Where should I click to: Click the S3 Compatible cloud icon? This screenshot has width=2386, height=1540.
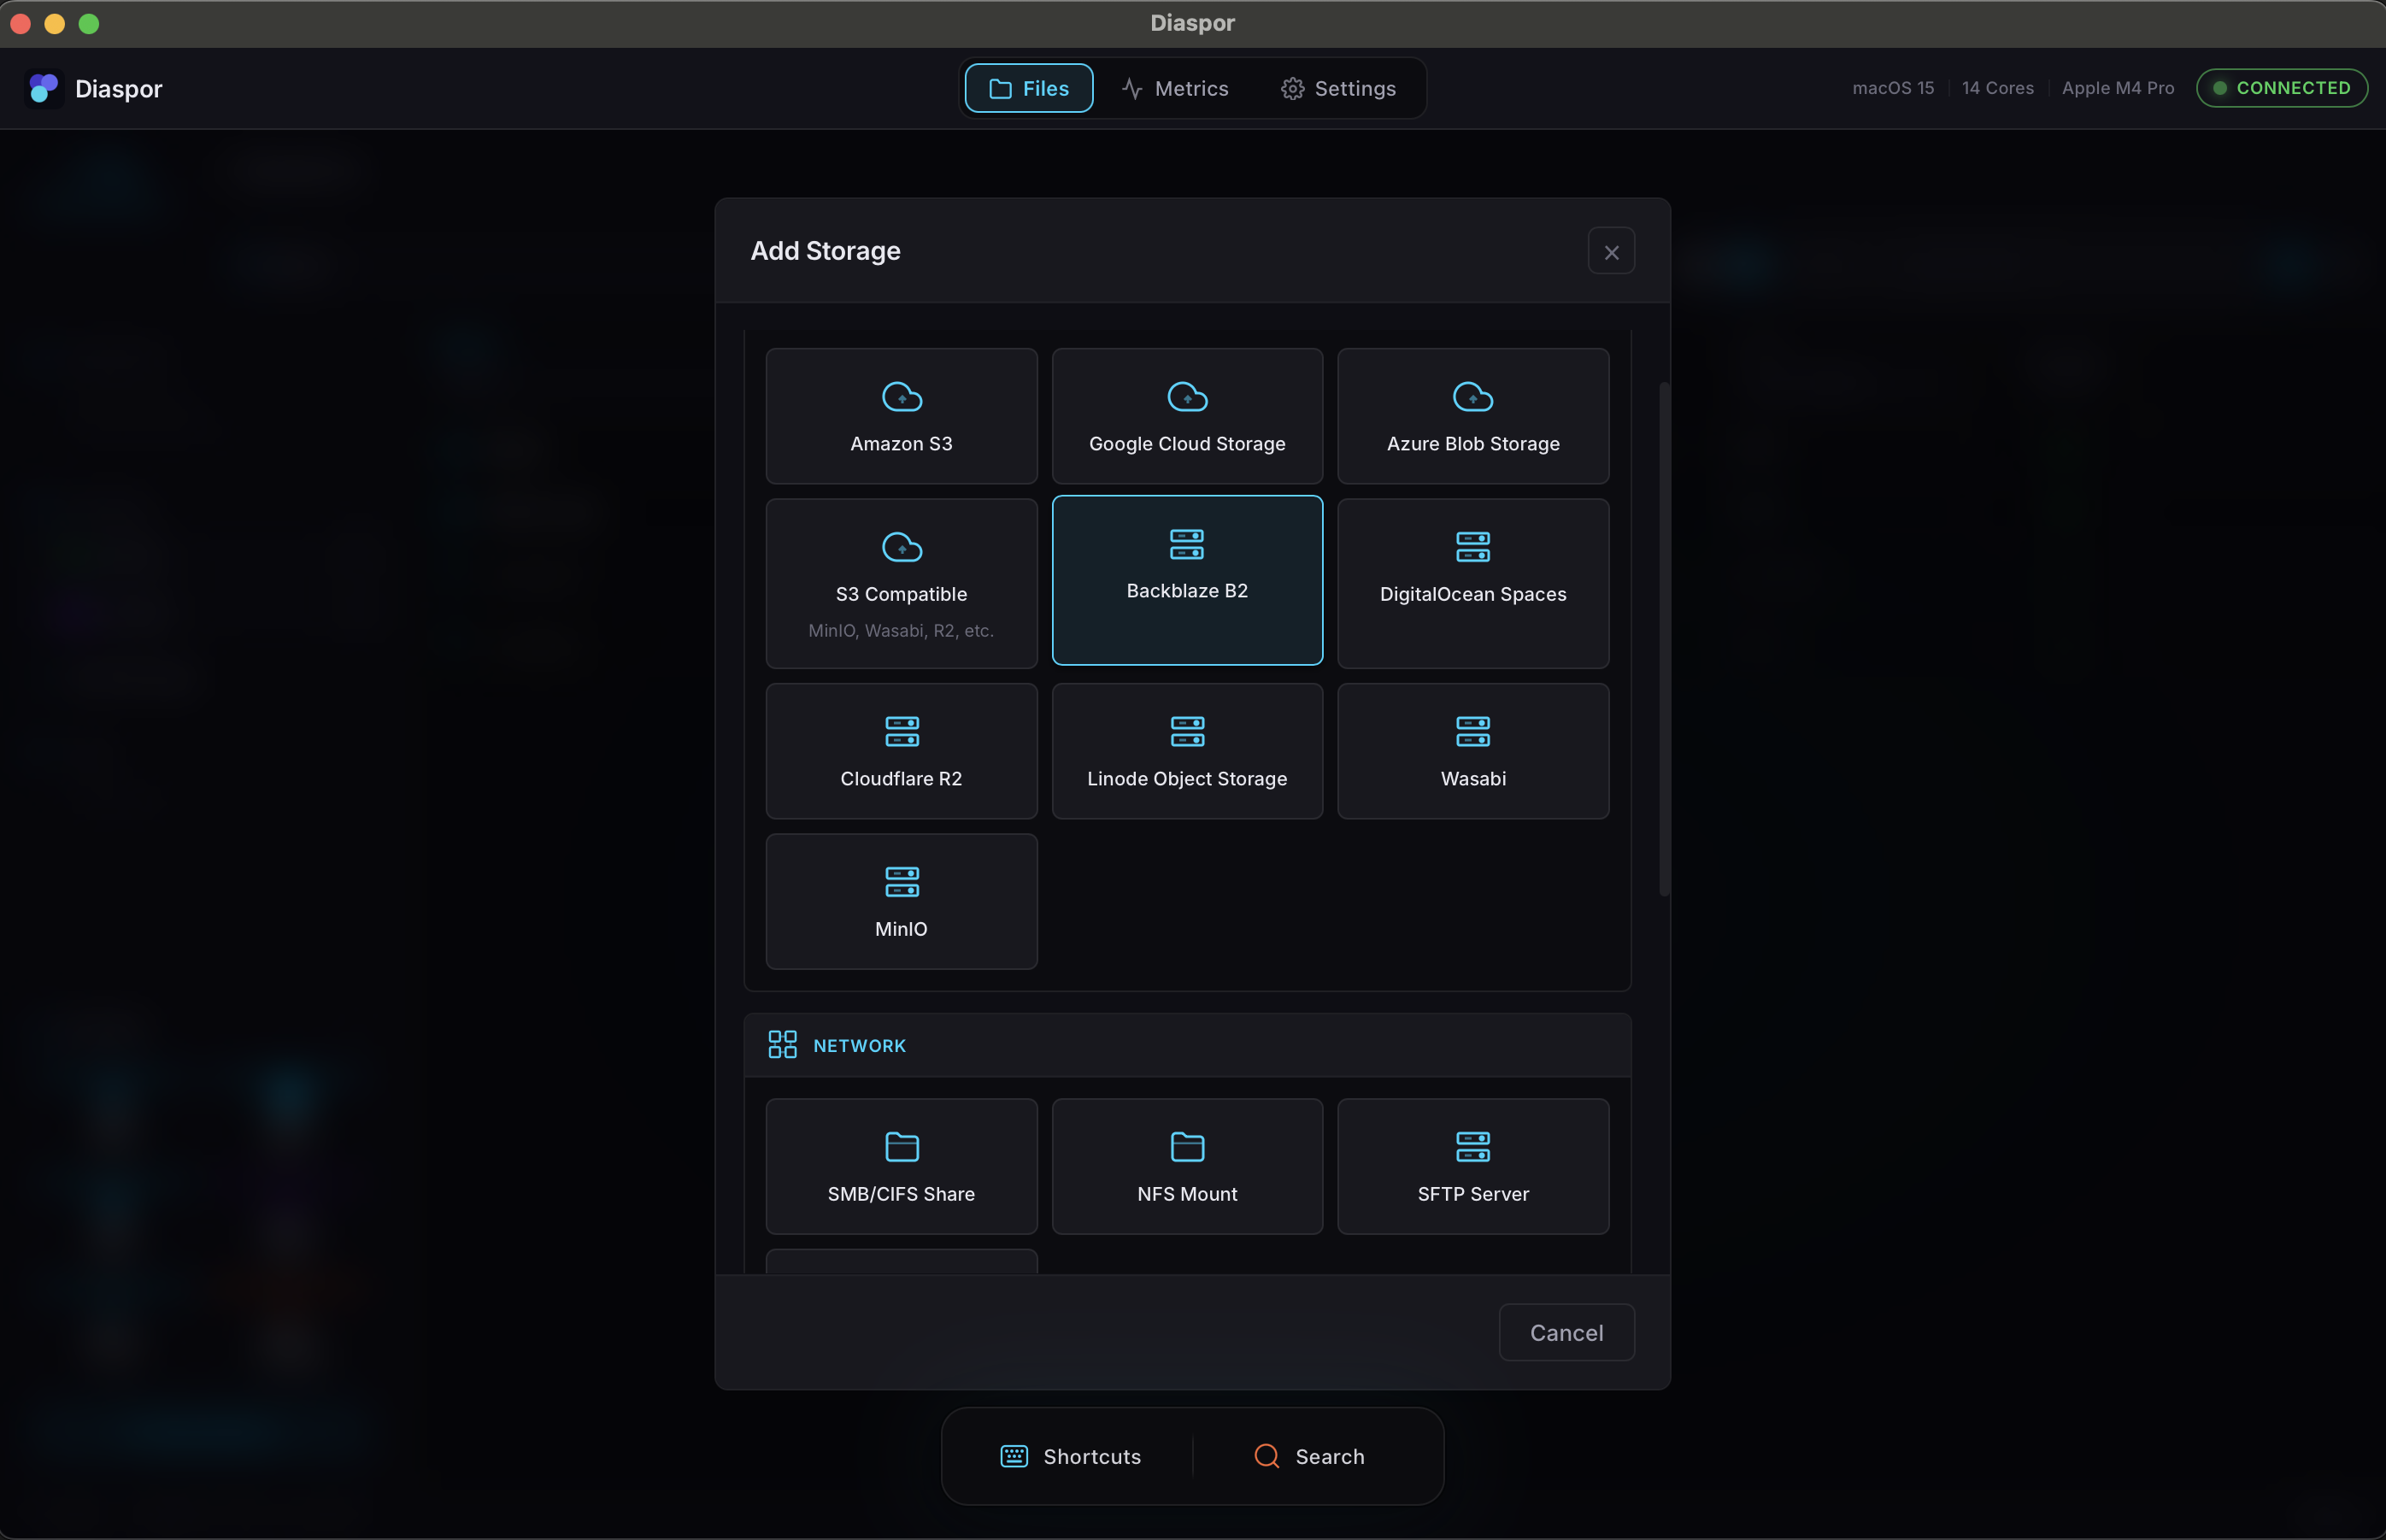901,547
